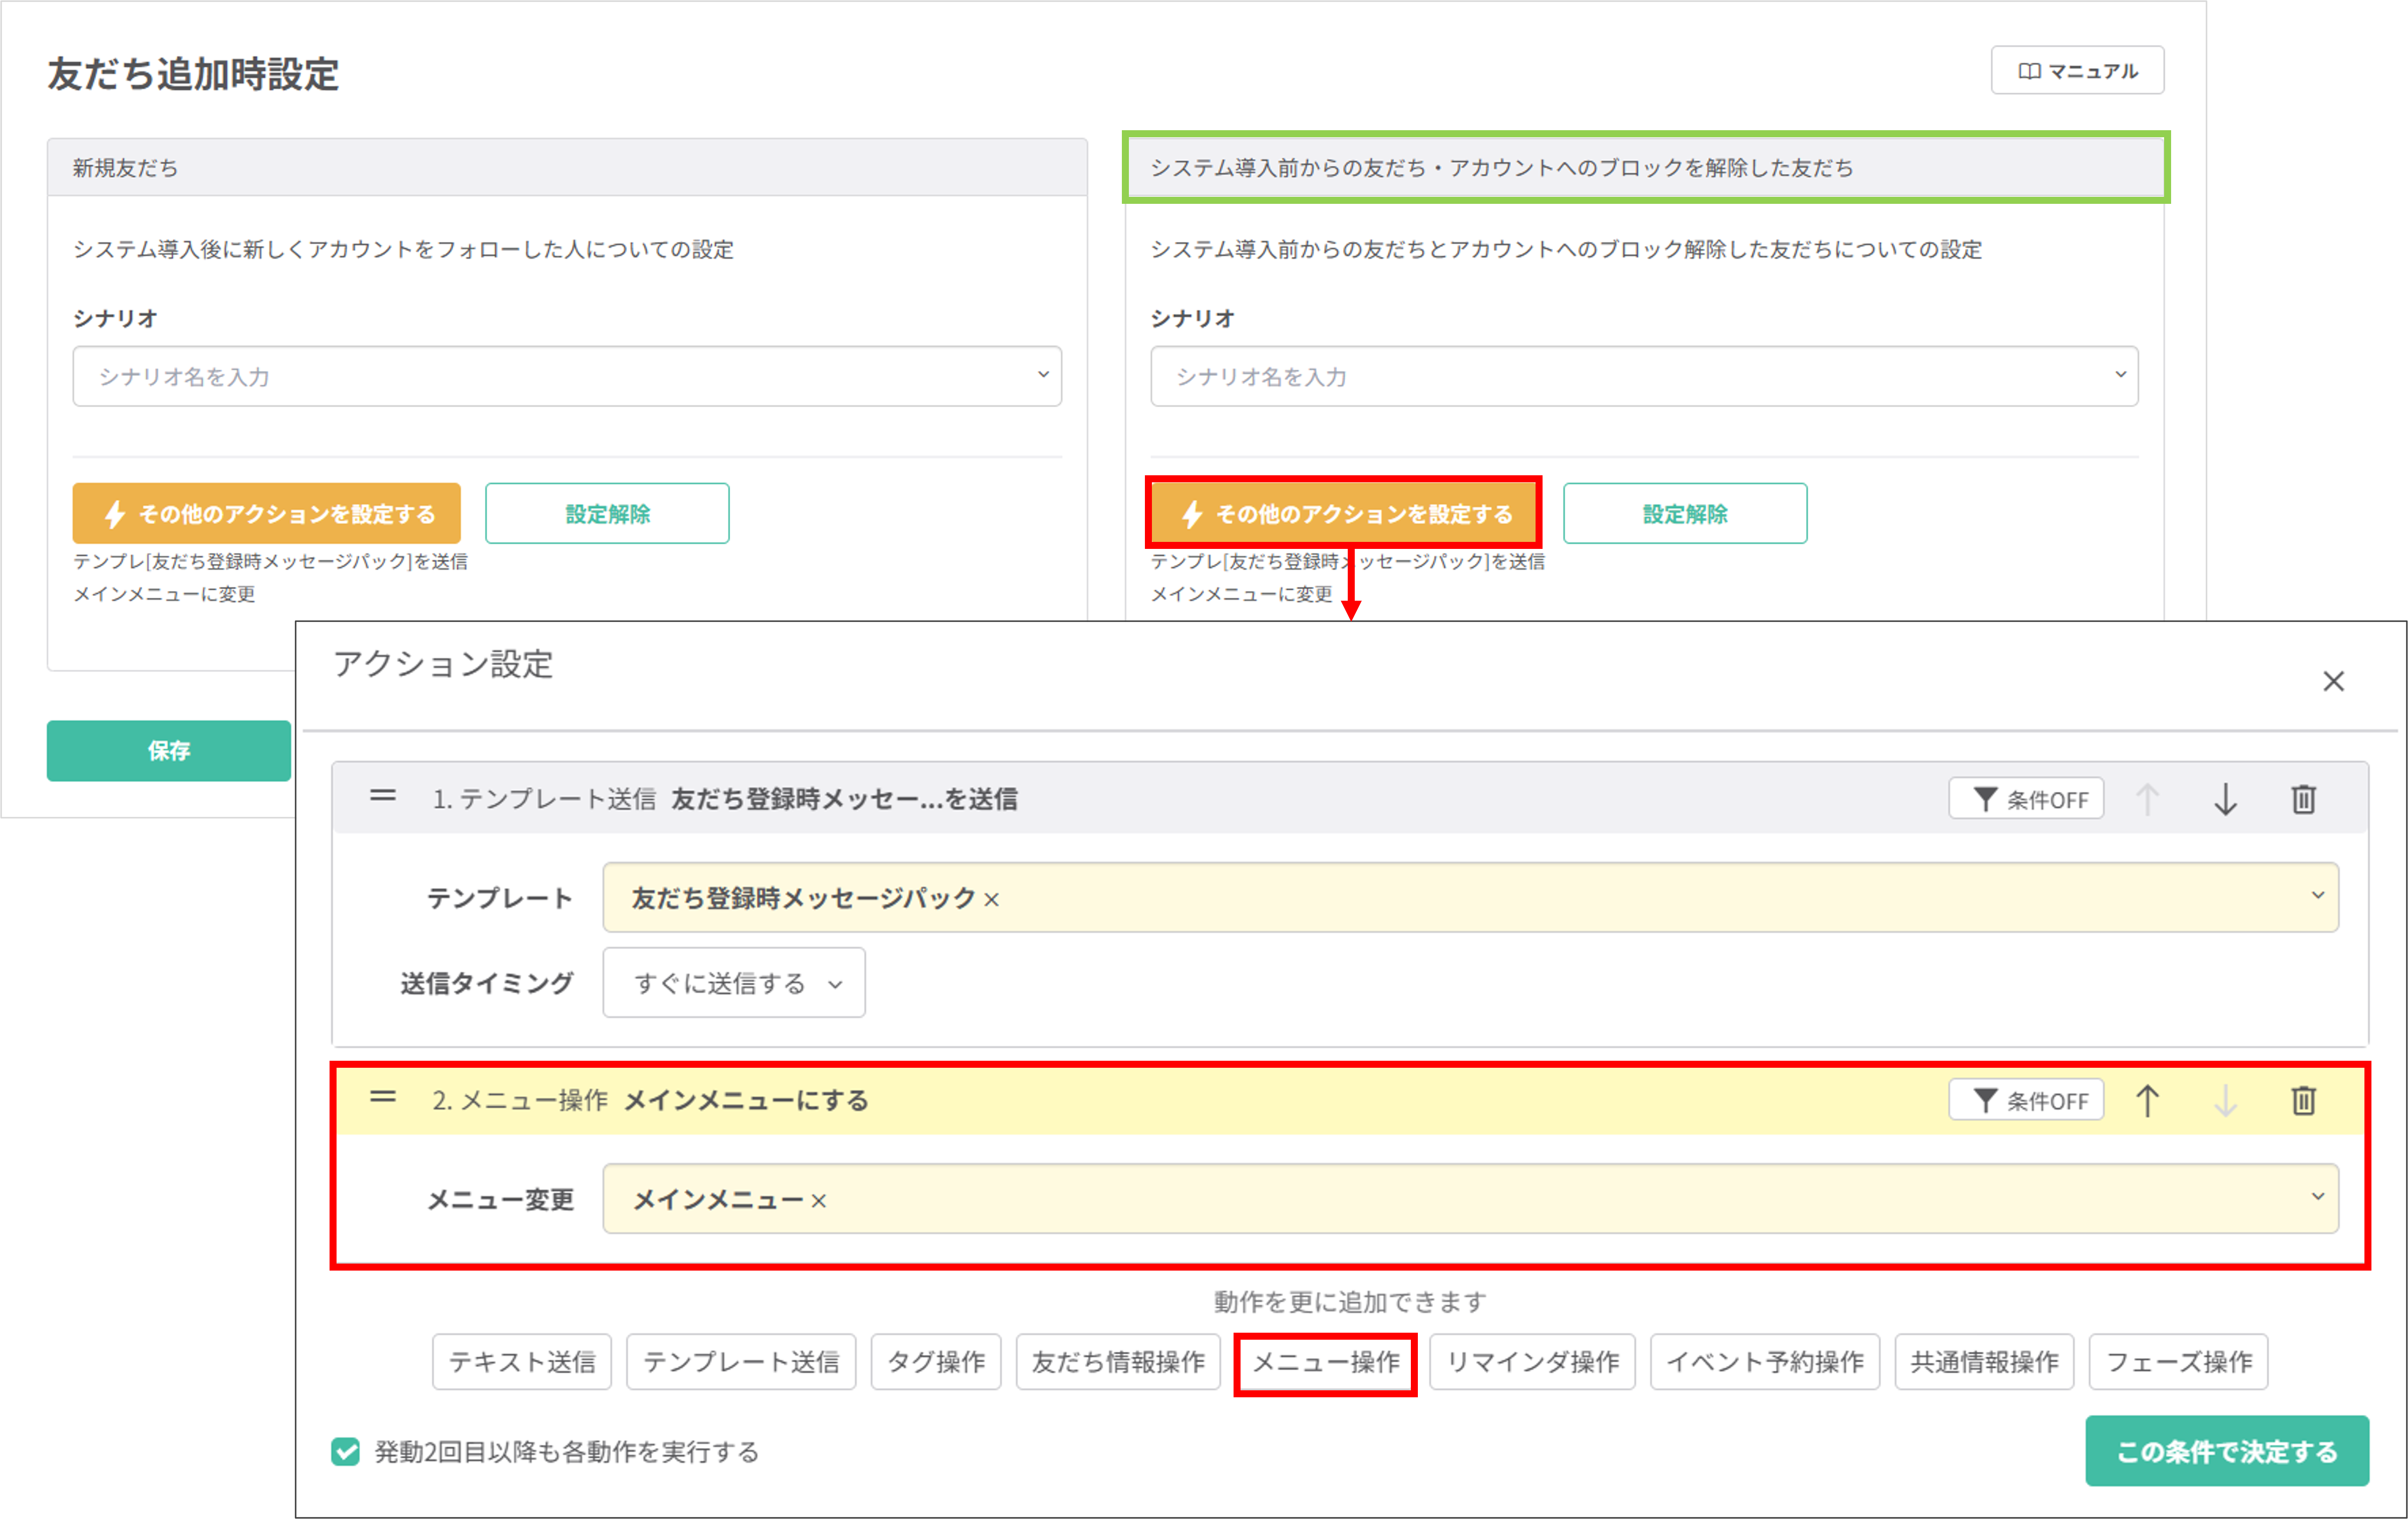Add a タグ操作 action
The image size is (2408, 1519).
(x=936, y=1362)
